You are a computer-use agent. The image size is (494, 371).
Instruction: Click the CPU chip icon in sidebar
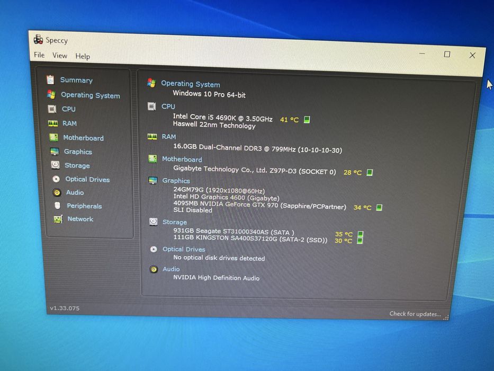tap(52, 109)
